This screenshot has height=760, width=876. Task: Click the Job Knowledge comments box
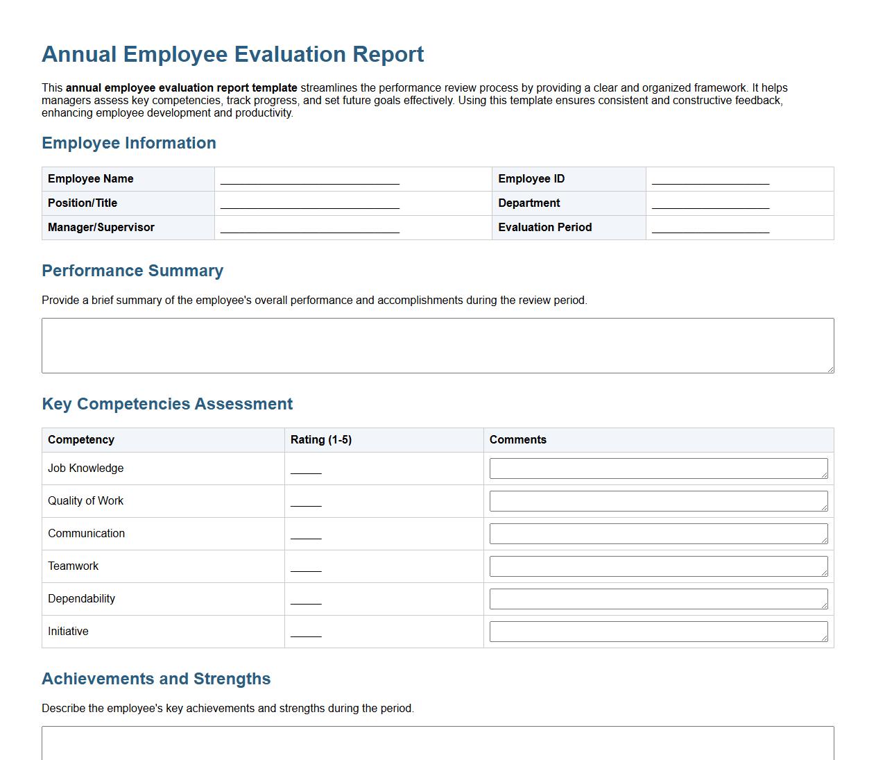point(658,468)
